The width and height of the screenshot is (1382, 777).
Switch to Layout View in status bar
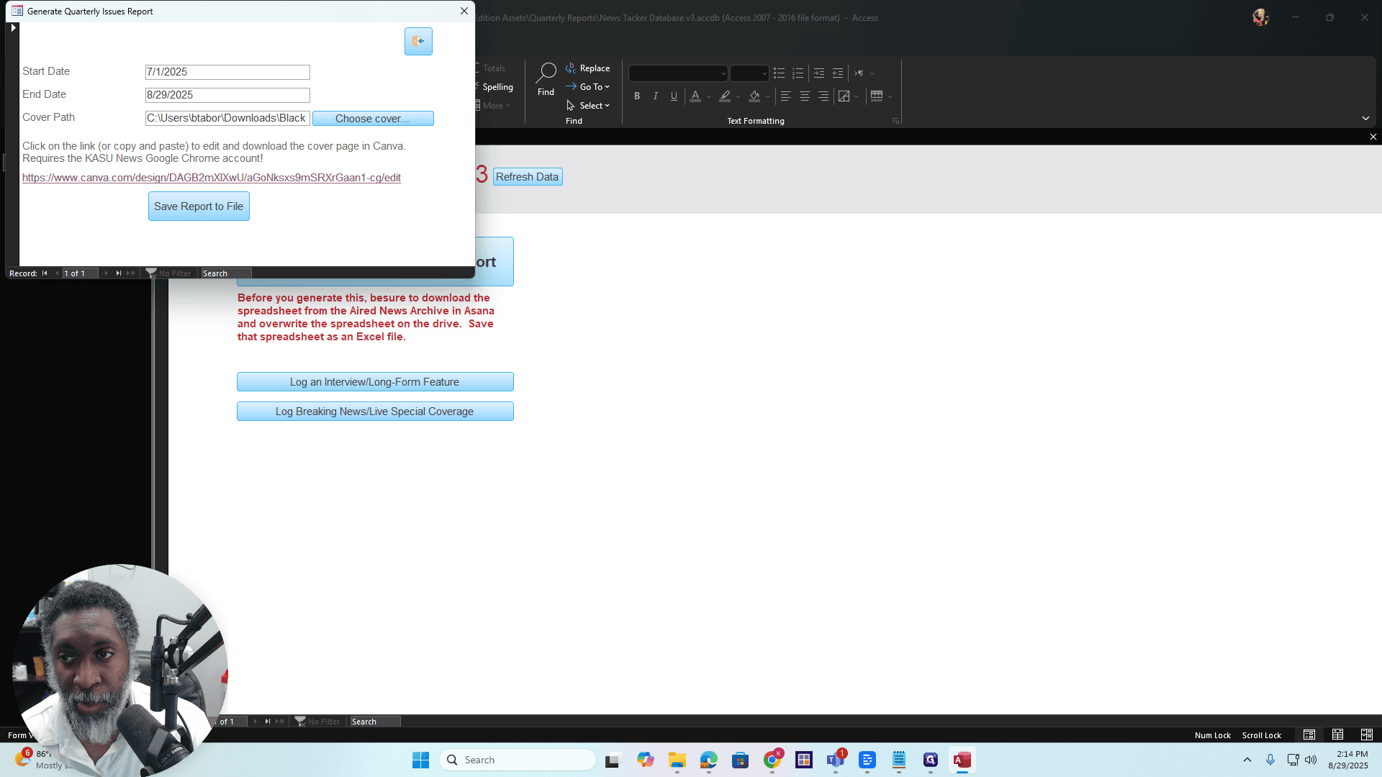(x=1366, y=735)
